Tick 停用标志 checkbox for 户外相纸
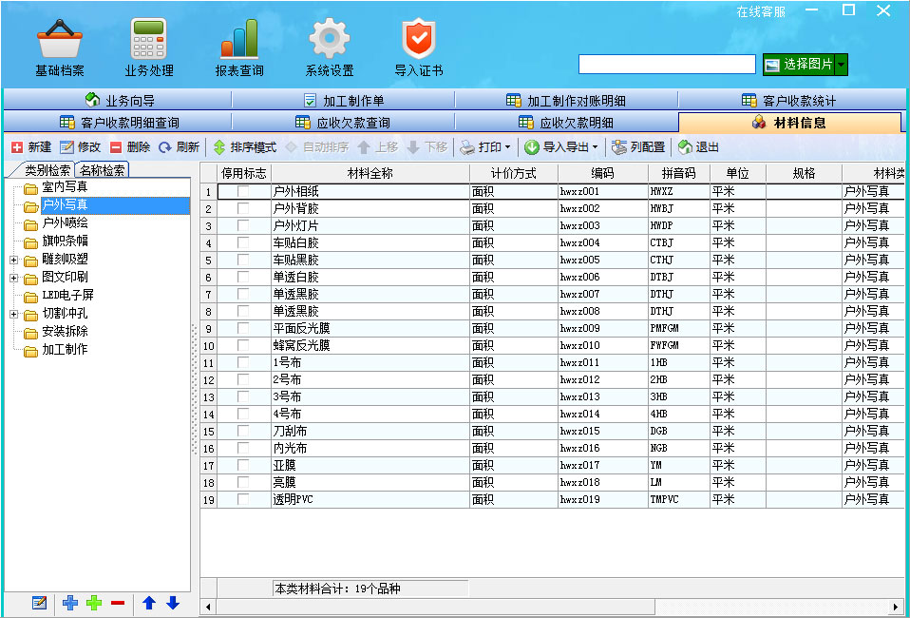This screenshot has width=910, height=618. [244, 191]
